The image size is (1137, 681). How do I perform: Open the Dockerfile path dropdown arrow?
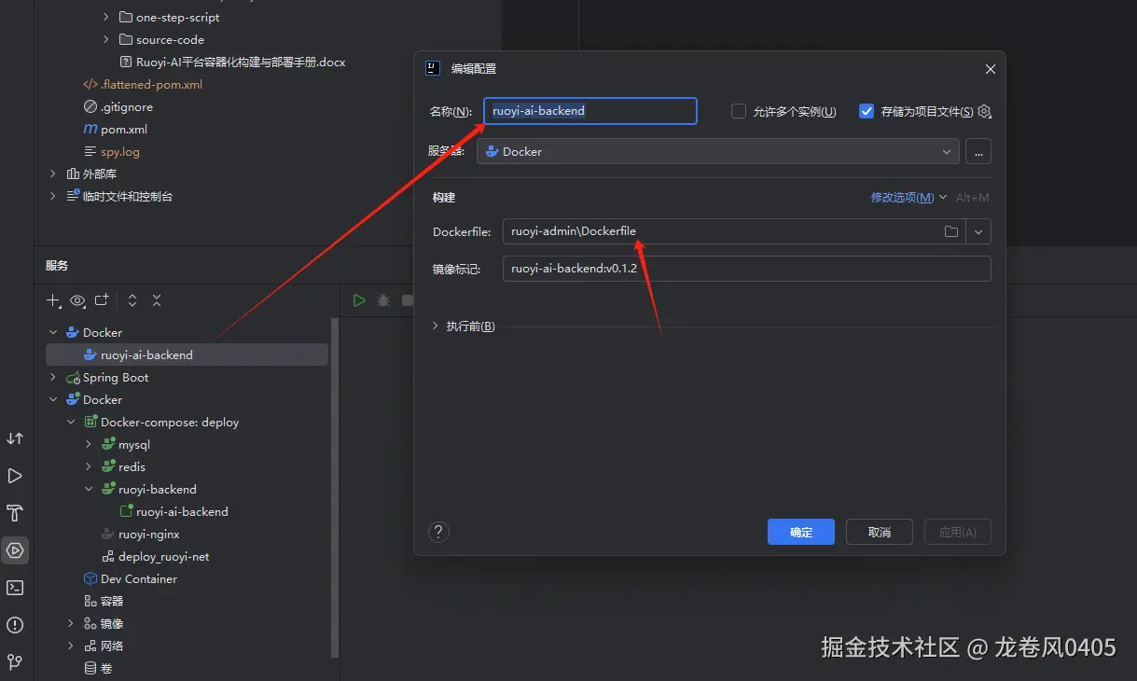click(x=978, y=231)
